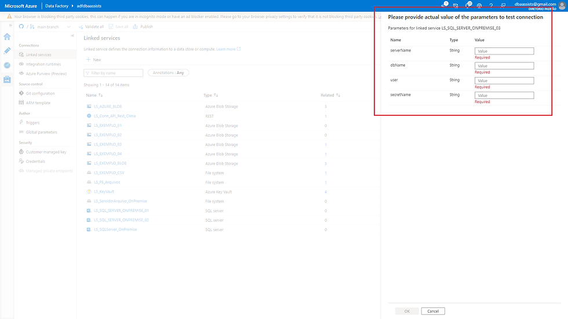Sort list by Type column
The image size is (568, 319).
pyautogui.click(x=210, y=95)
